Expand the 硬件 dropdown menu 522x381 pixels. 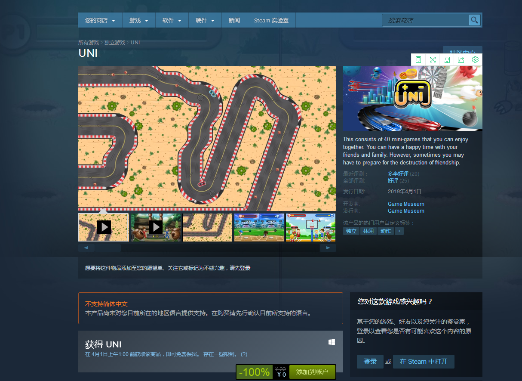[x=205, y=20]
